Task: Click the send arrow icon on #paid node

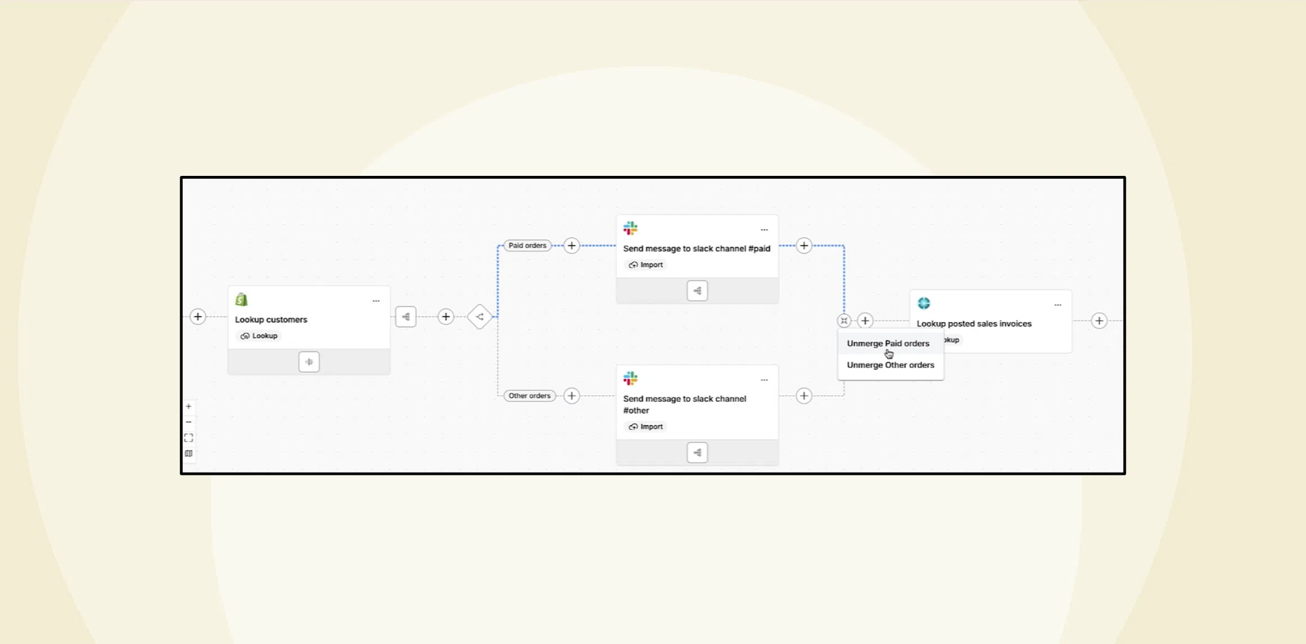Action: pyautogui.click(x=697, y=290)
